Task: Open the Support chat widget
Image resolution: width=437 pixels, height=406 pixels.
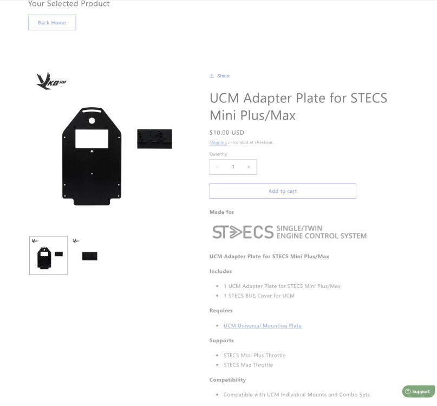Action: 418,391
